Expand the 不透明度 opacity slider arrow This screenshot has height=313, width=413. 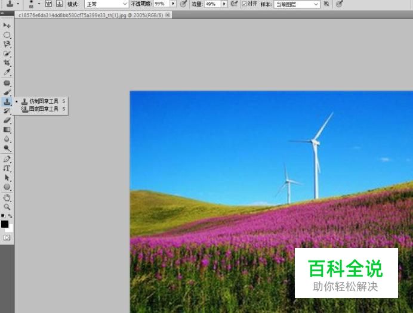click(x=173, y=4)
